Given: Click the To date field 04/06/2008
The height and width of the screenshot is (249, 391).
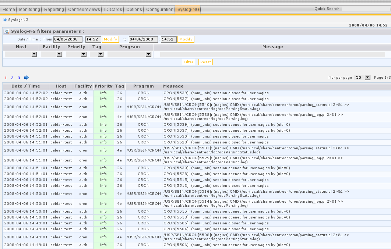Looking at the screenshot, I should pyautogui.click(x=143, y=39).
